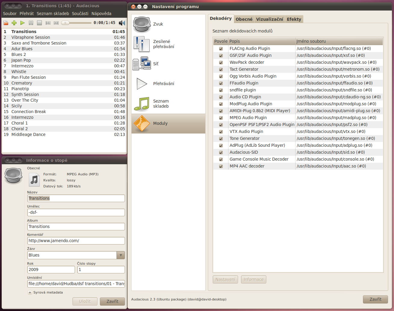This screenshot has width=394, height=311.
Task: Sort plugins by Jméno souboru column header
Action: tap(339, 41)
